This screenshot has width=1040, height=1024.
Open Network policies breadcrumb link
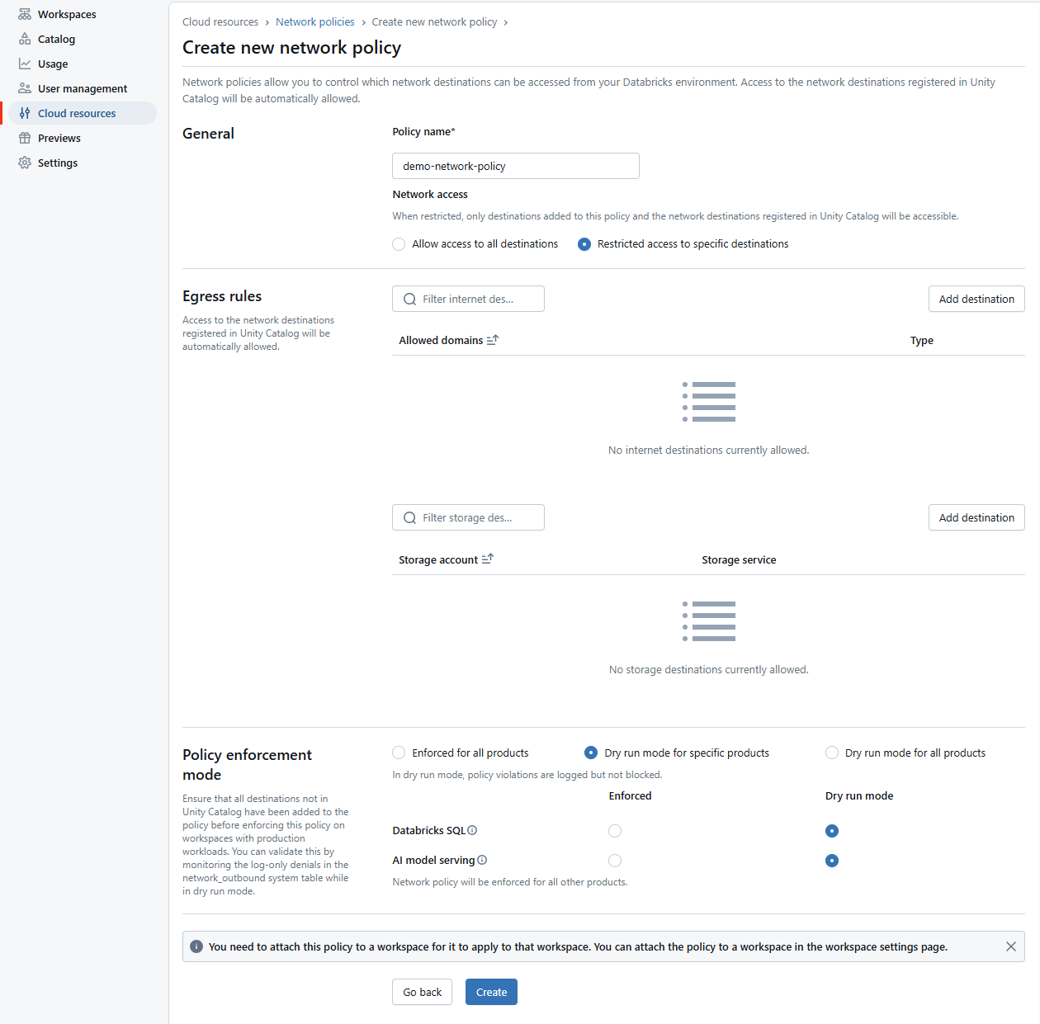click(x=314, y=21)
